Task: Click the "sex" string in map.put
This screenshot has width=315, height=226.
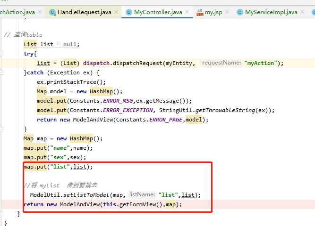Action: [58, 157]
